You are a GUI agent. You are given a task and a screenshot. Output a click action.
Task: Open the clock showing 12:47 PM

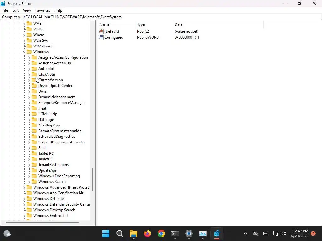tap(300, 233)
